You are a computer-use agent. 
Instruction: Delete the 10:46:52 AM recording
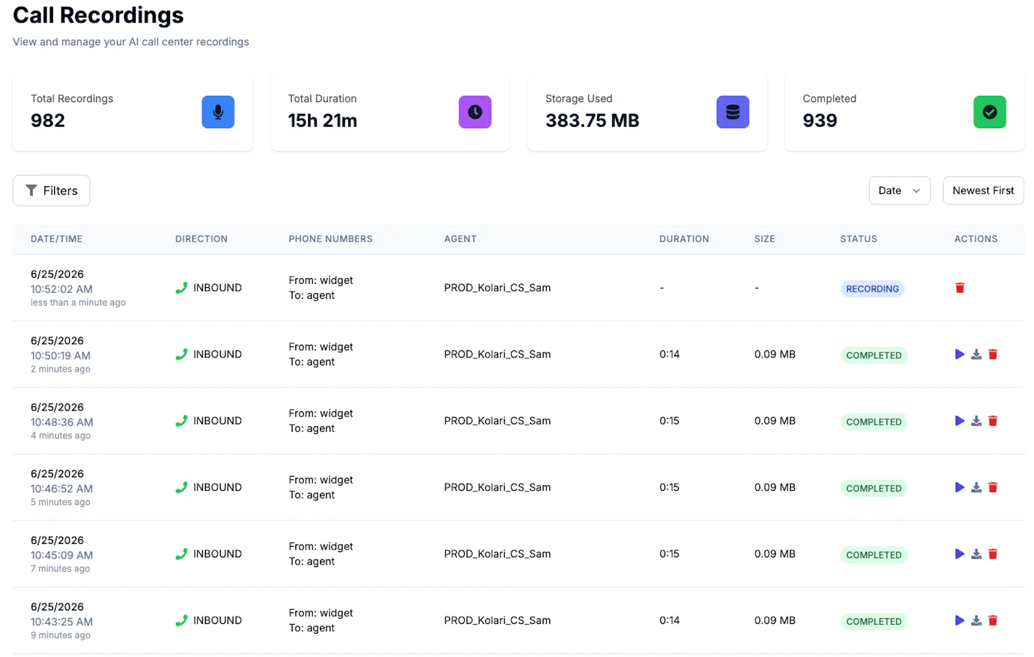click(993, 488)
